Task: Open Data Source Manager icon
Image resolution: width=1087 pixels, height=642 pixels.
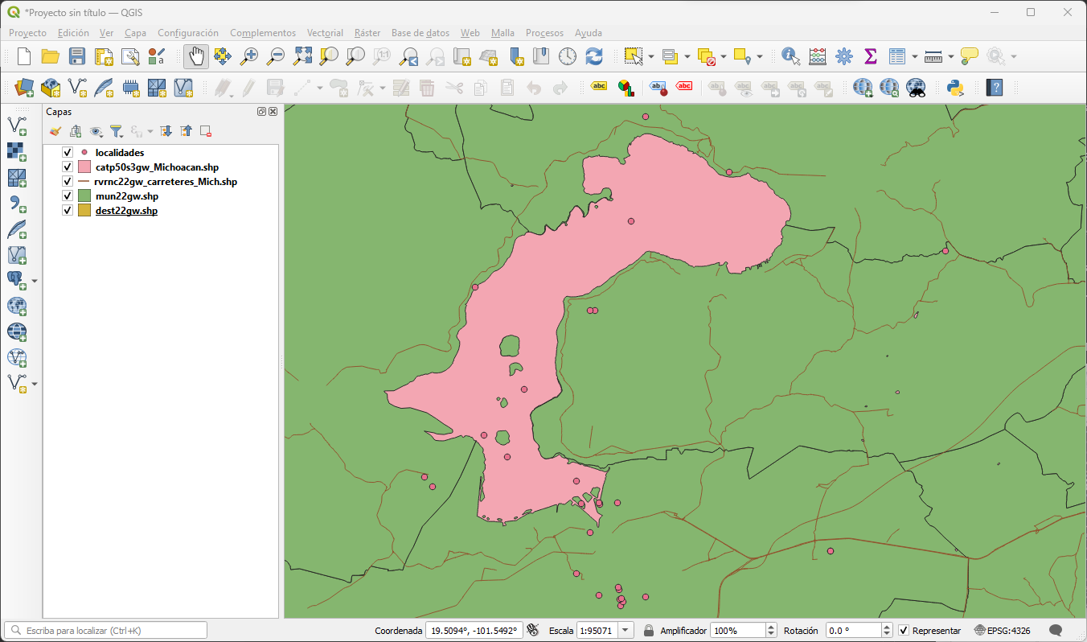Action: (24, 87)
